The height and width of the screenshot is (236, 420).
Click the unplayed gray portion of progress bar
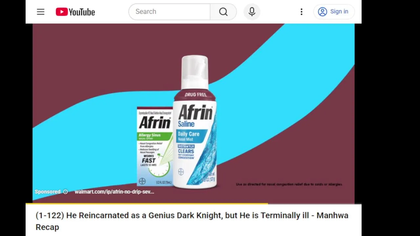click(315, 204)
